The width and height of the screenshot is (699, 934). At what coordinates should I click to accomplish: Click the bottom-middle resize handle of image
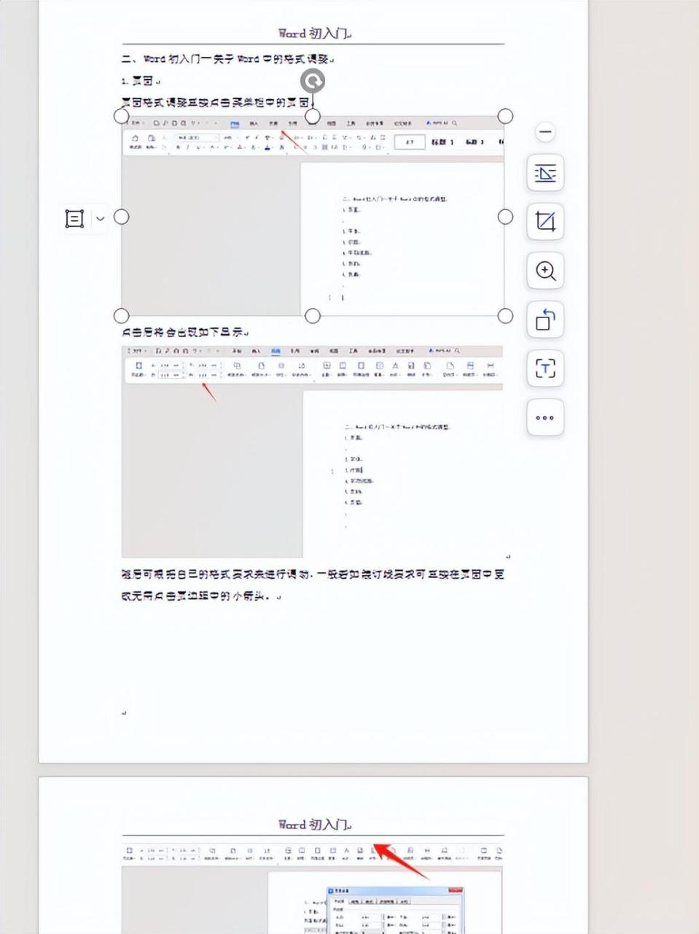(313, 315)
